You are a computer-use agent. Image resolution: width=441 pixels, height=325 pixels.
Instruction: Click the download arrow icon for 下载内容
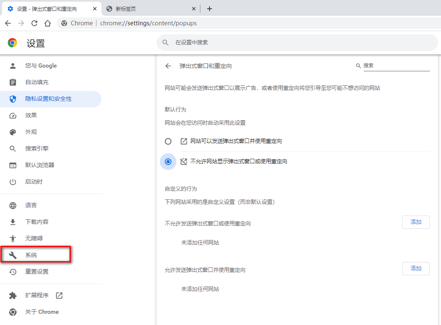click(x=13, y=222)
